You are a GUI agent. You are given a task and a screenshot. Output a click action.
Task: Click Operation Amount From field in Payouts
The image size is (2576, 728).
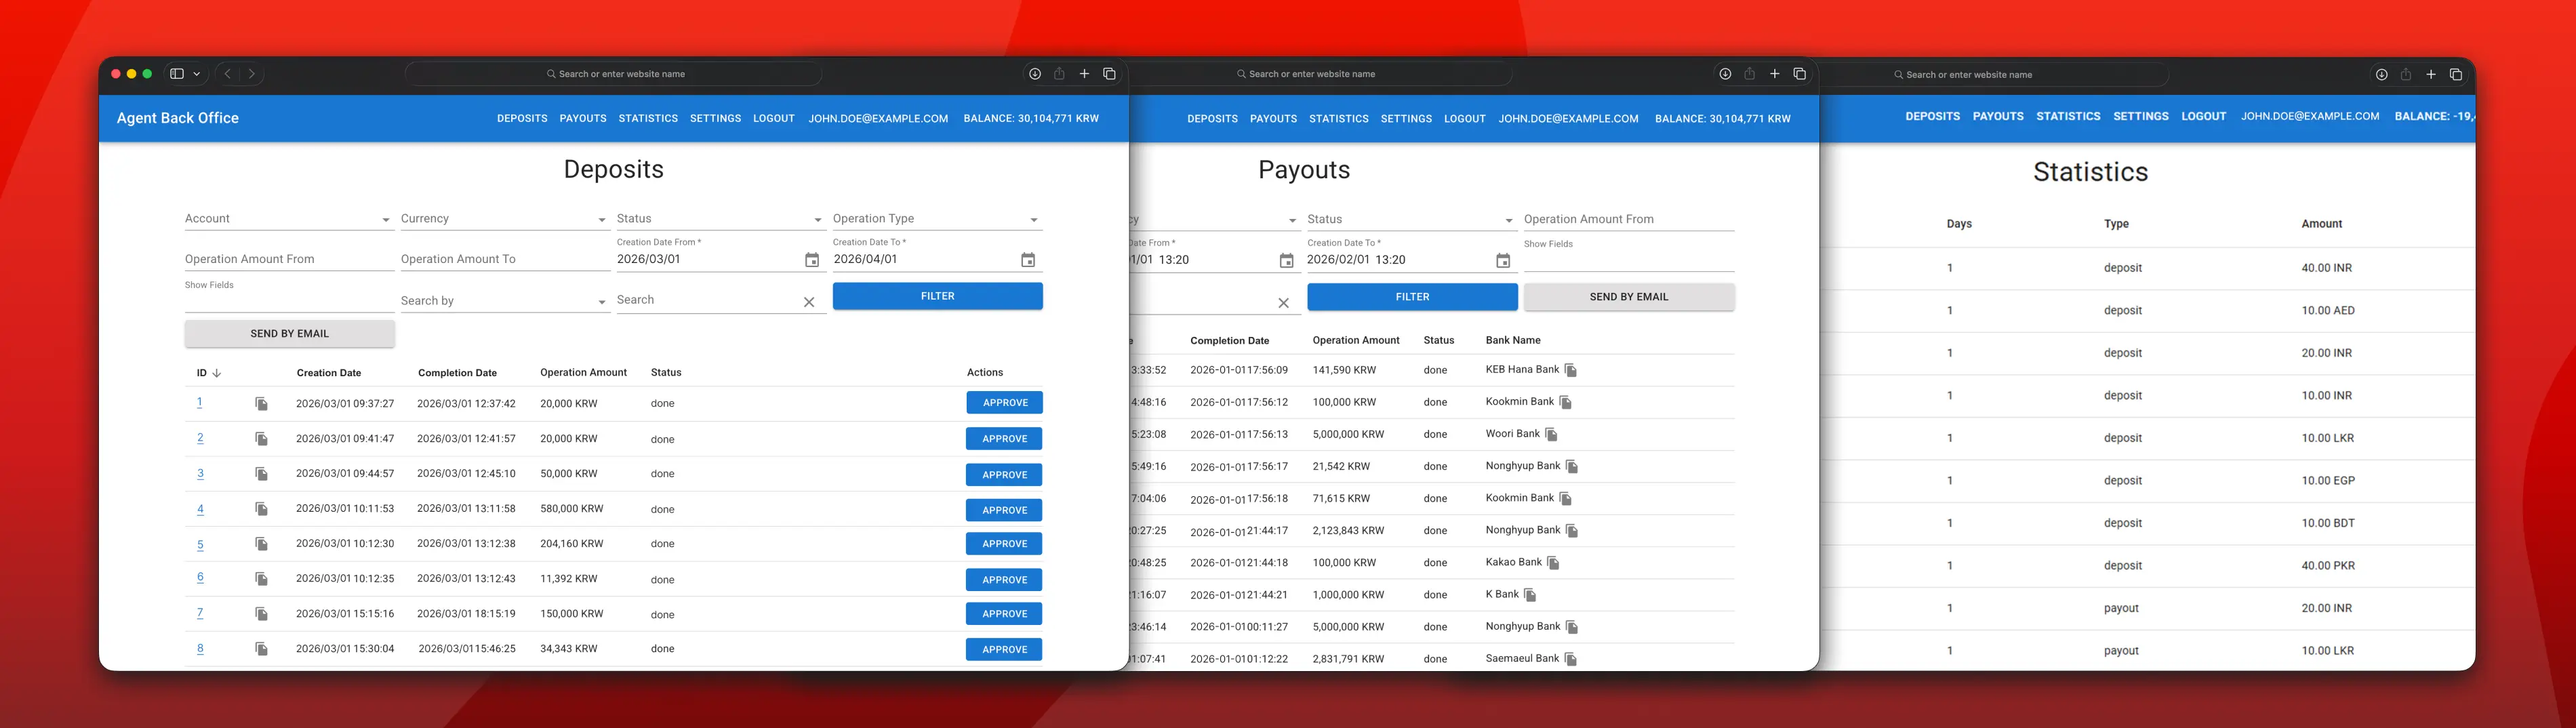(1628, 220)
